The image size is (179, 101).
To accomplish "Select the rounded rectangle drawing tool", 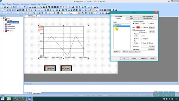I will click(10, 10).
